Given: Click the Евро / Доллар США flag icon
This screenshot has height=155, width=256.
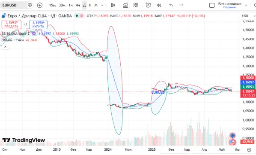Looking at the screenshot, I should [x=4, y=16].
